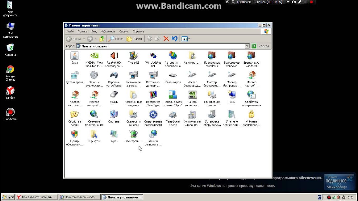Open the Экран display settings

(x=114, y=136)
